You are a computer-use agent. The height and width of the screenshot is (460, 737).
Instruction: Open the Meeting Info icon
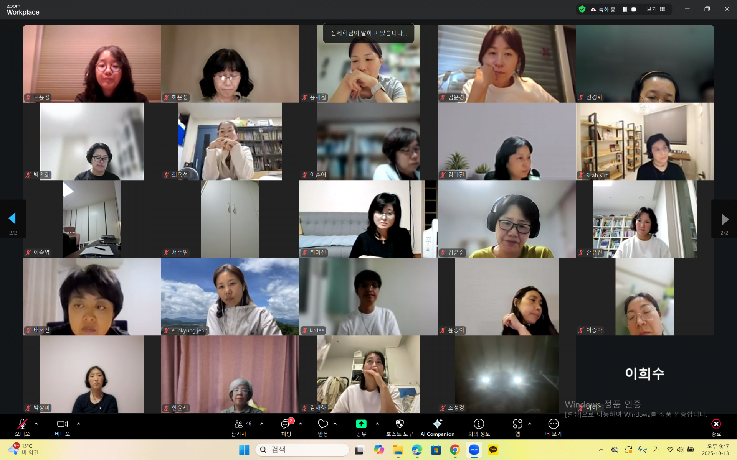[x=479, y=424]
